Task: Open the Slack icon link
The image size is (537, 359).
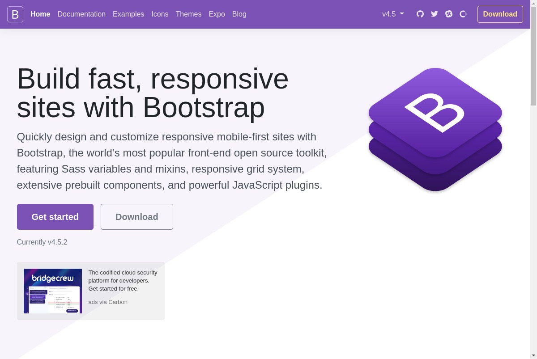Action: click(x=449, y=14)
